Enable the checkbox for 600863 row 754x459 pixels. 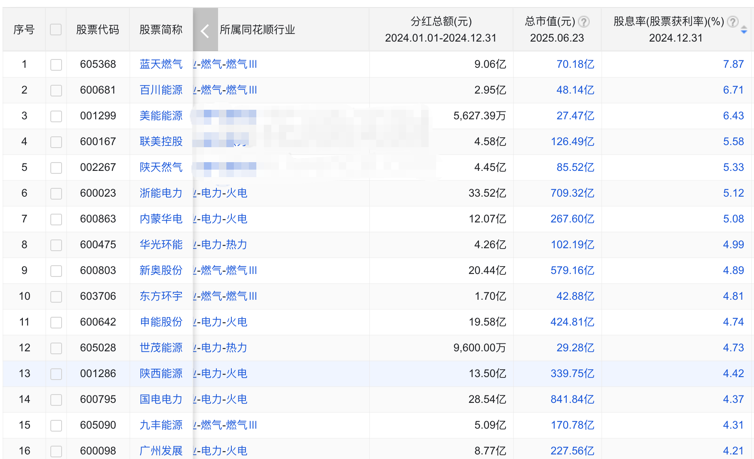pyautogui.click(x=56, y=219)
